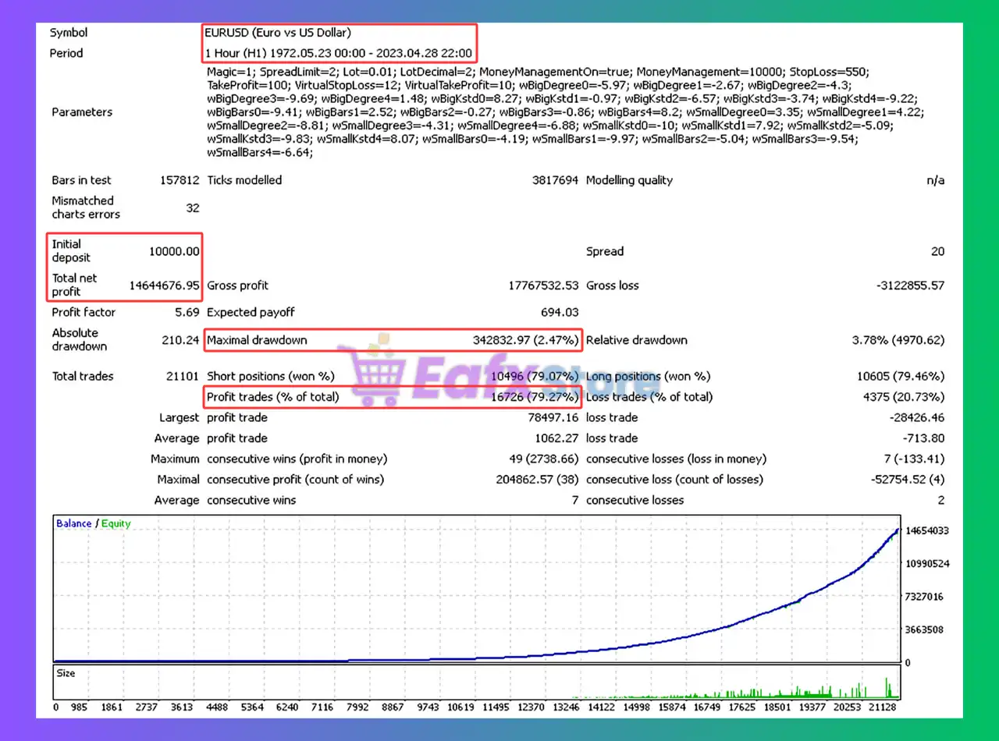Select the Spread value 20

pos(939,251)
